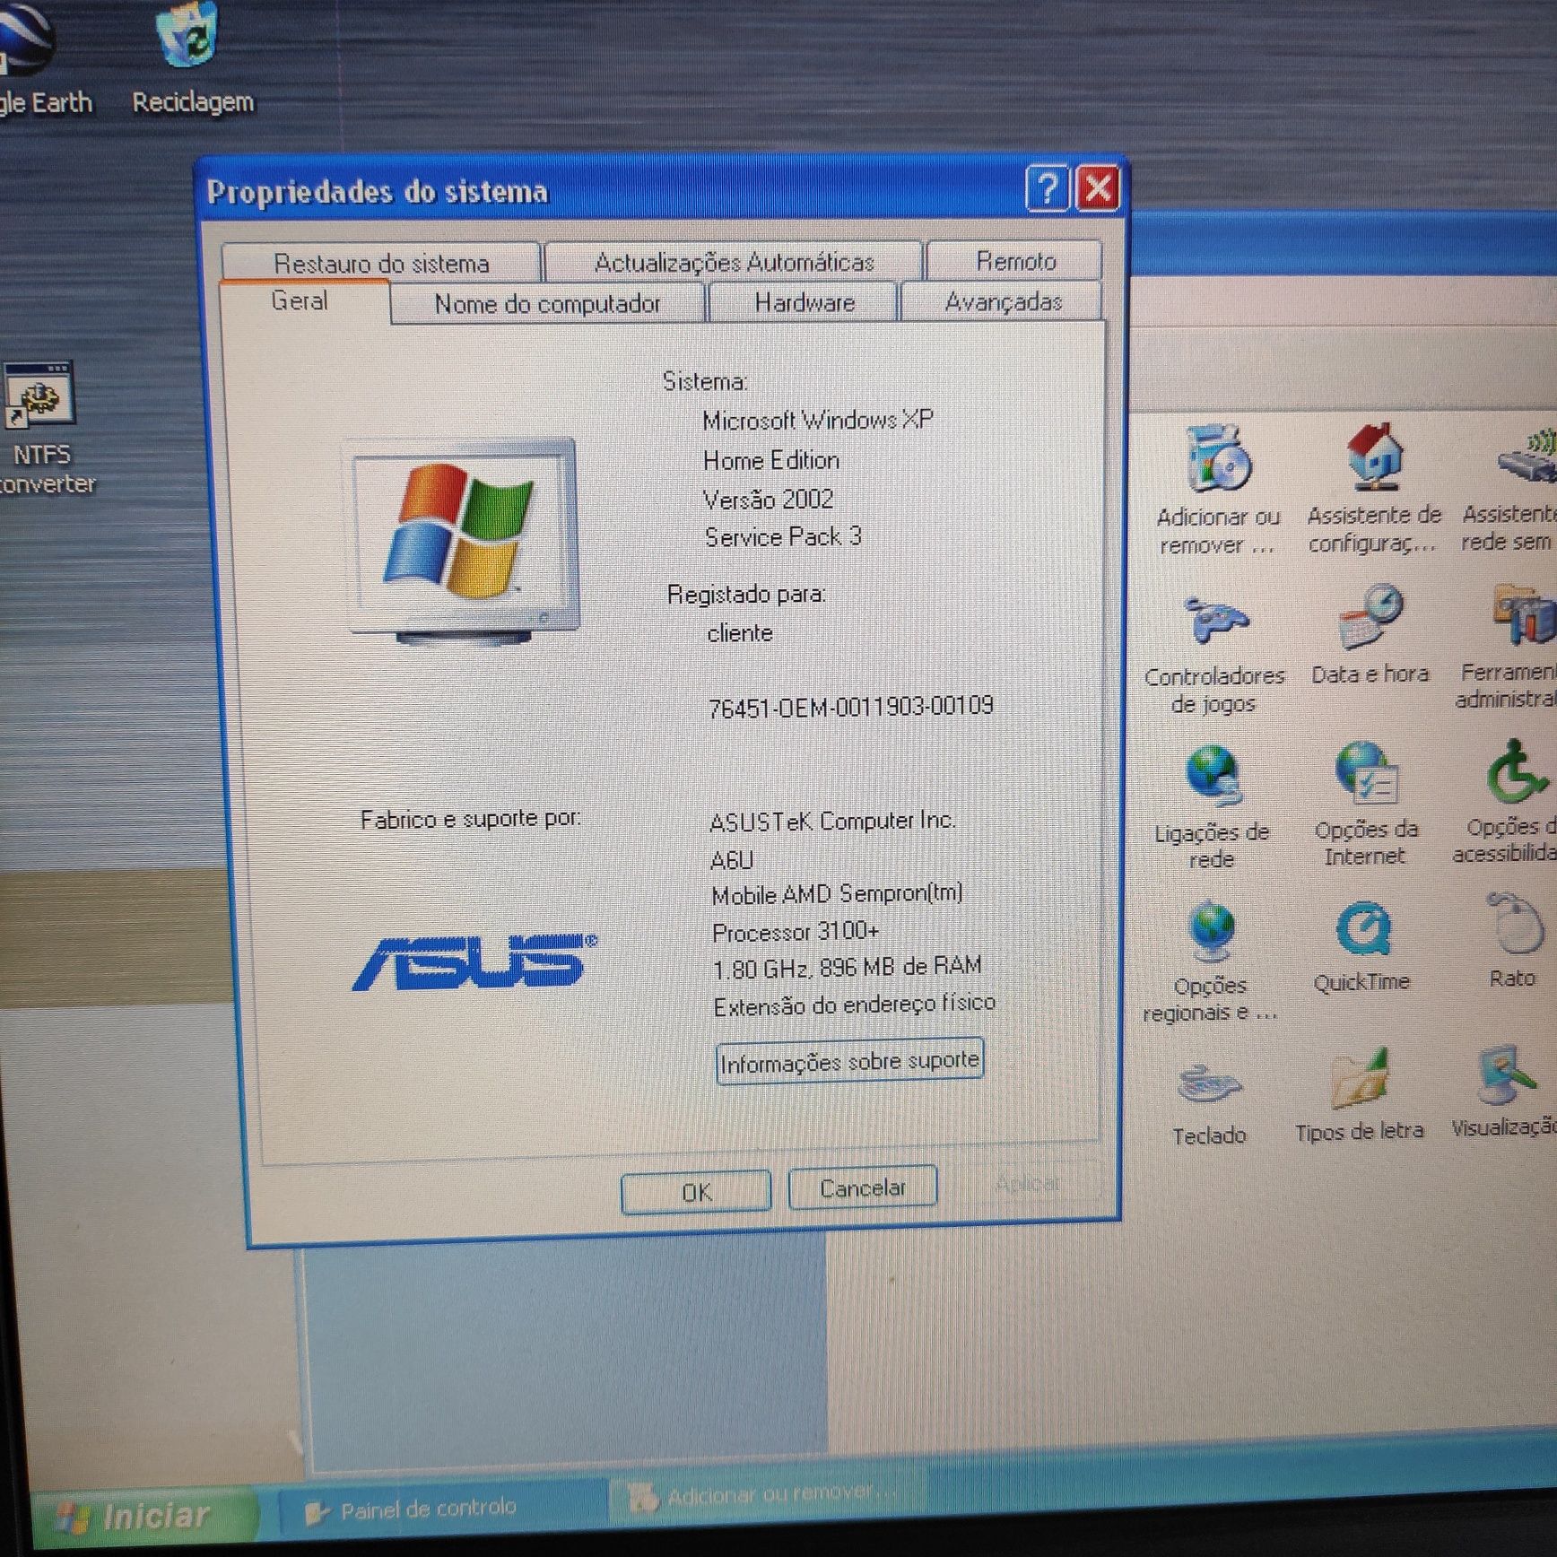Switch to Avançadas tab
Viewport: 1557px width, 1557px height.
(1003, 301)
